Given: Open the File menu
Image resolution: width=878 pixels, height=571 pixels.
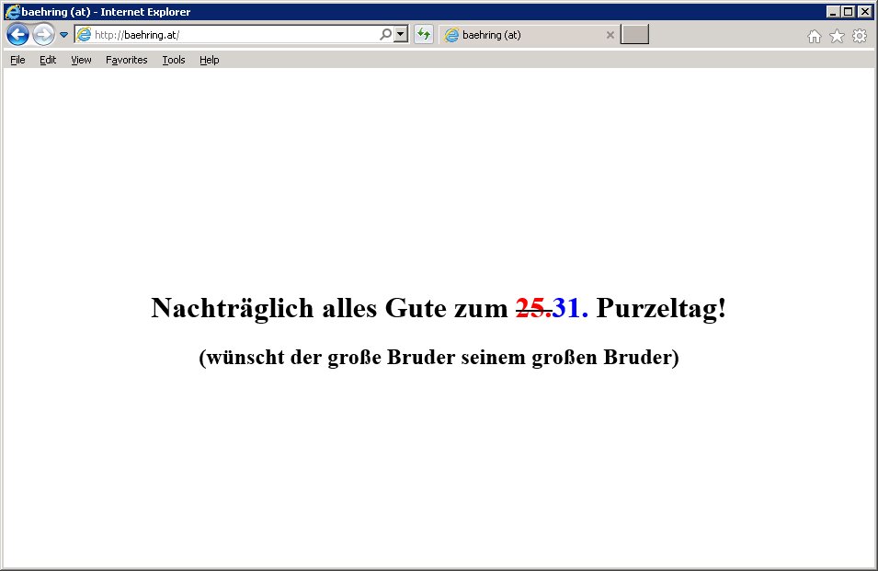Looking at the screenshot, I should coord(17,60).
